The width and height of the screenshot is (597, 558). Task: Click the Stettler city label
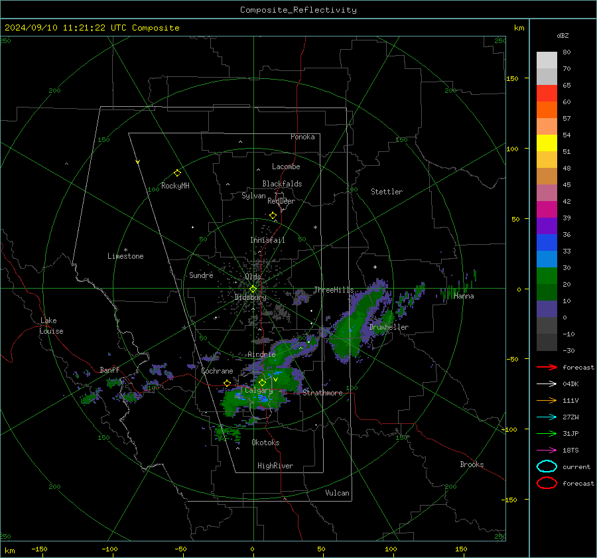[387, 192]
